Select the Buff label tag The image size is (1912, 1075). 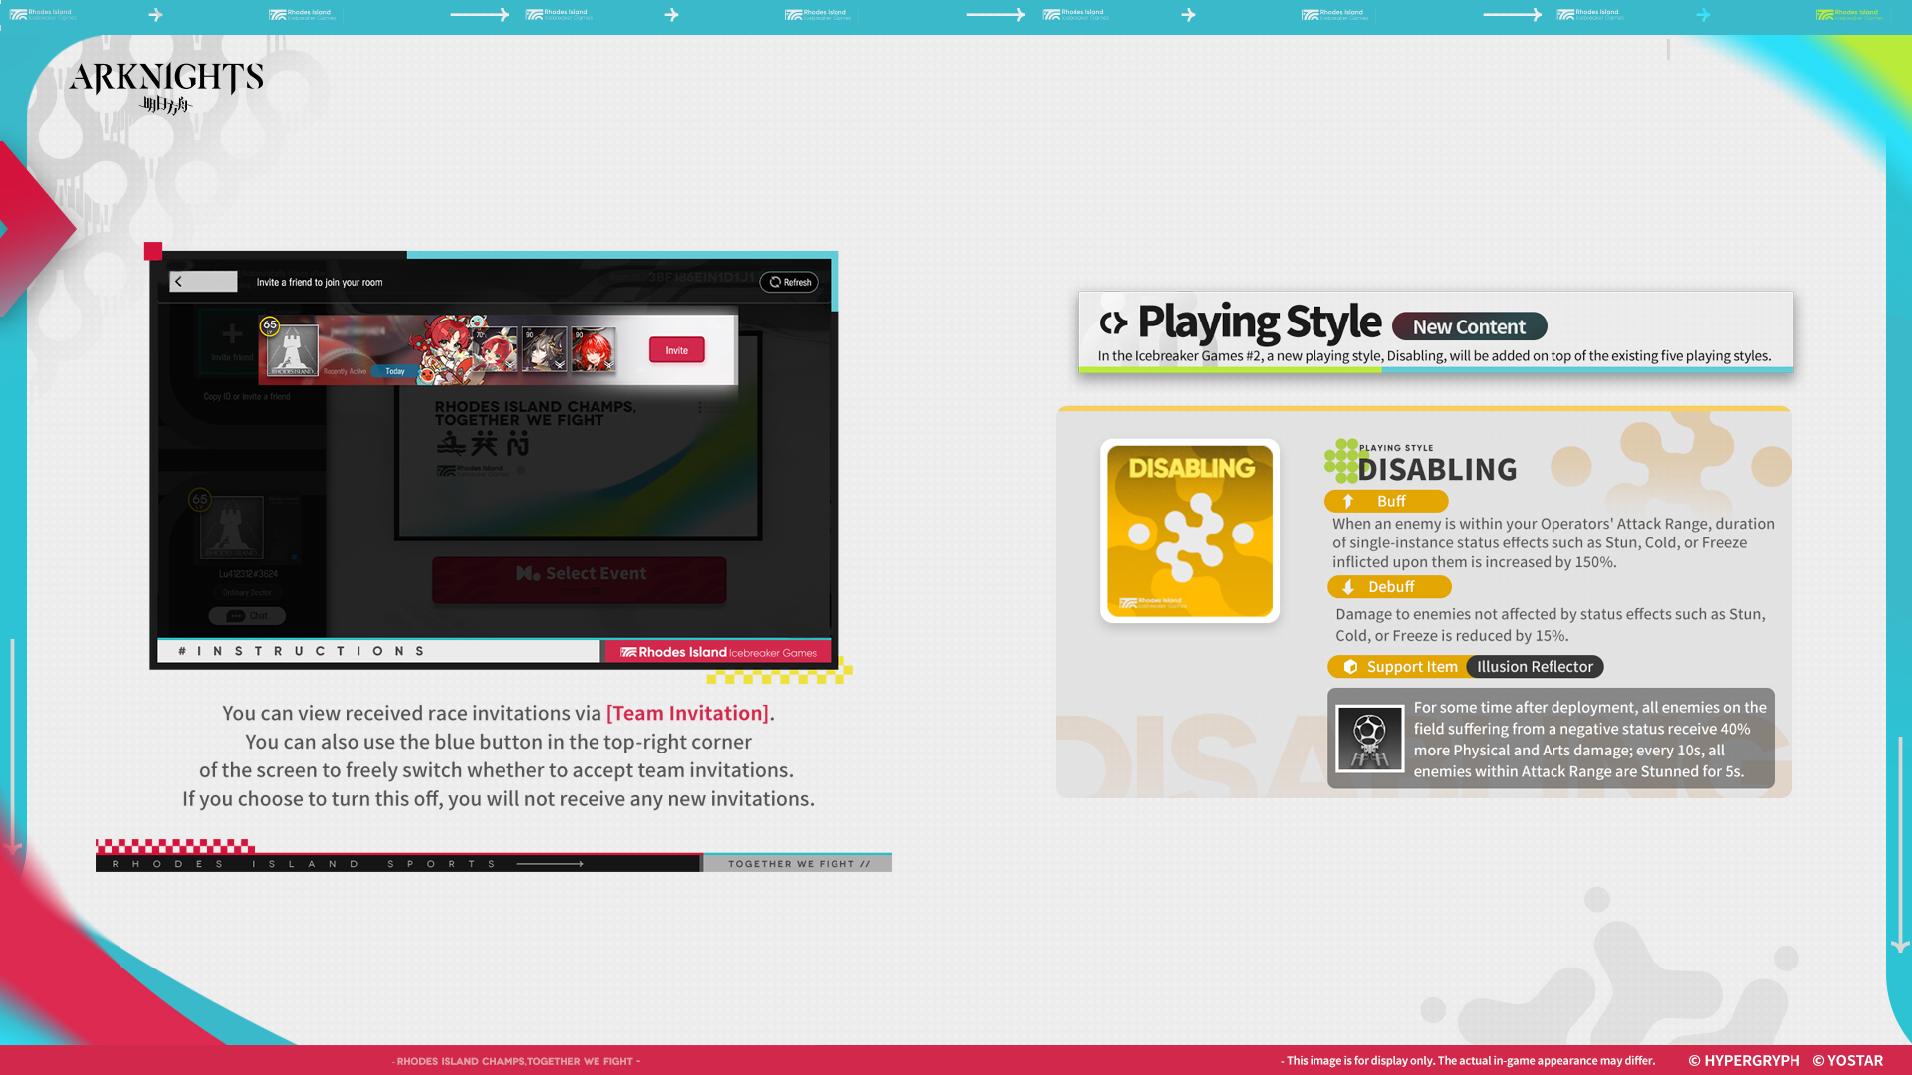point(1386,502)
